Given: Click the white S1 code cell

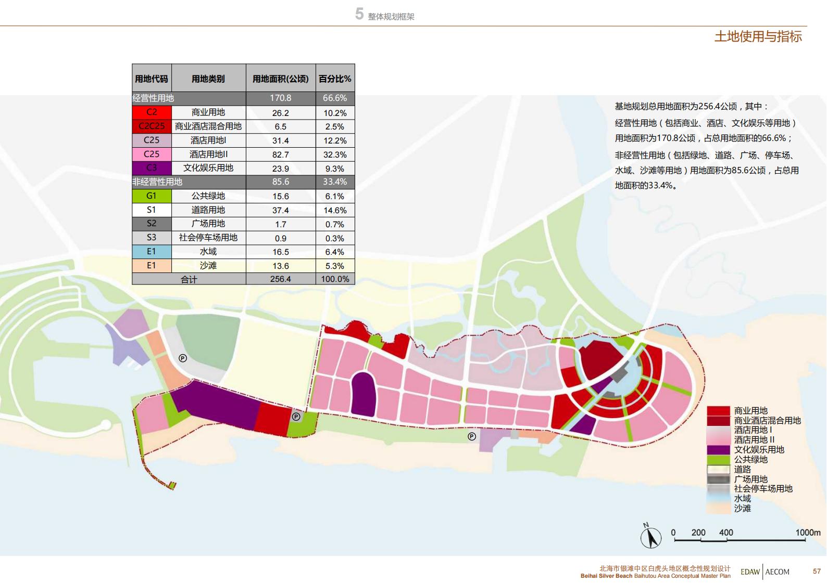Looking at the screenshot, I should tap(152, 210).
